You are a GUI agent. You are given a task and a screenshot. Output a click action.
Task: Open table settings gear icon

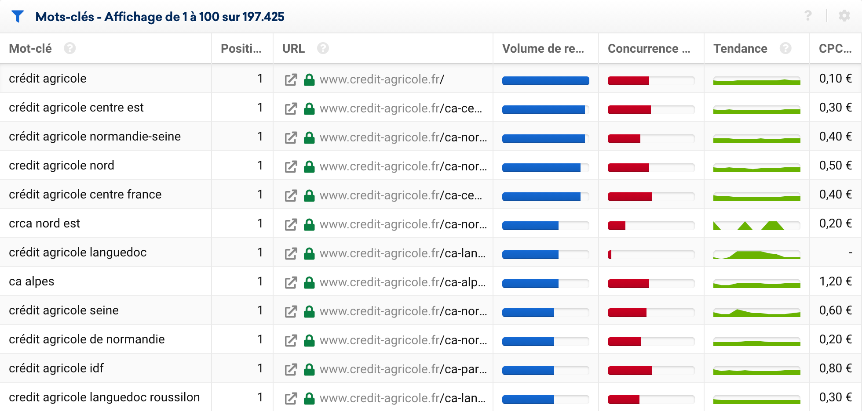(x=844, y=16)
